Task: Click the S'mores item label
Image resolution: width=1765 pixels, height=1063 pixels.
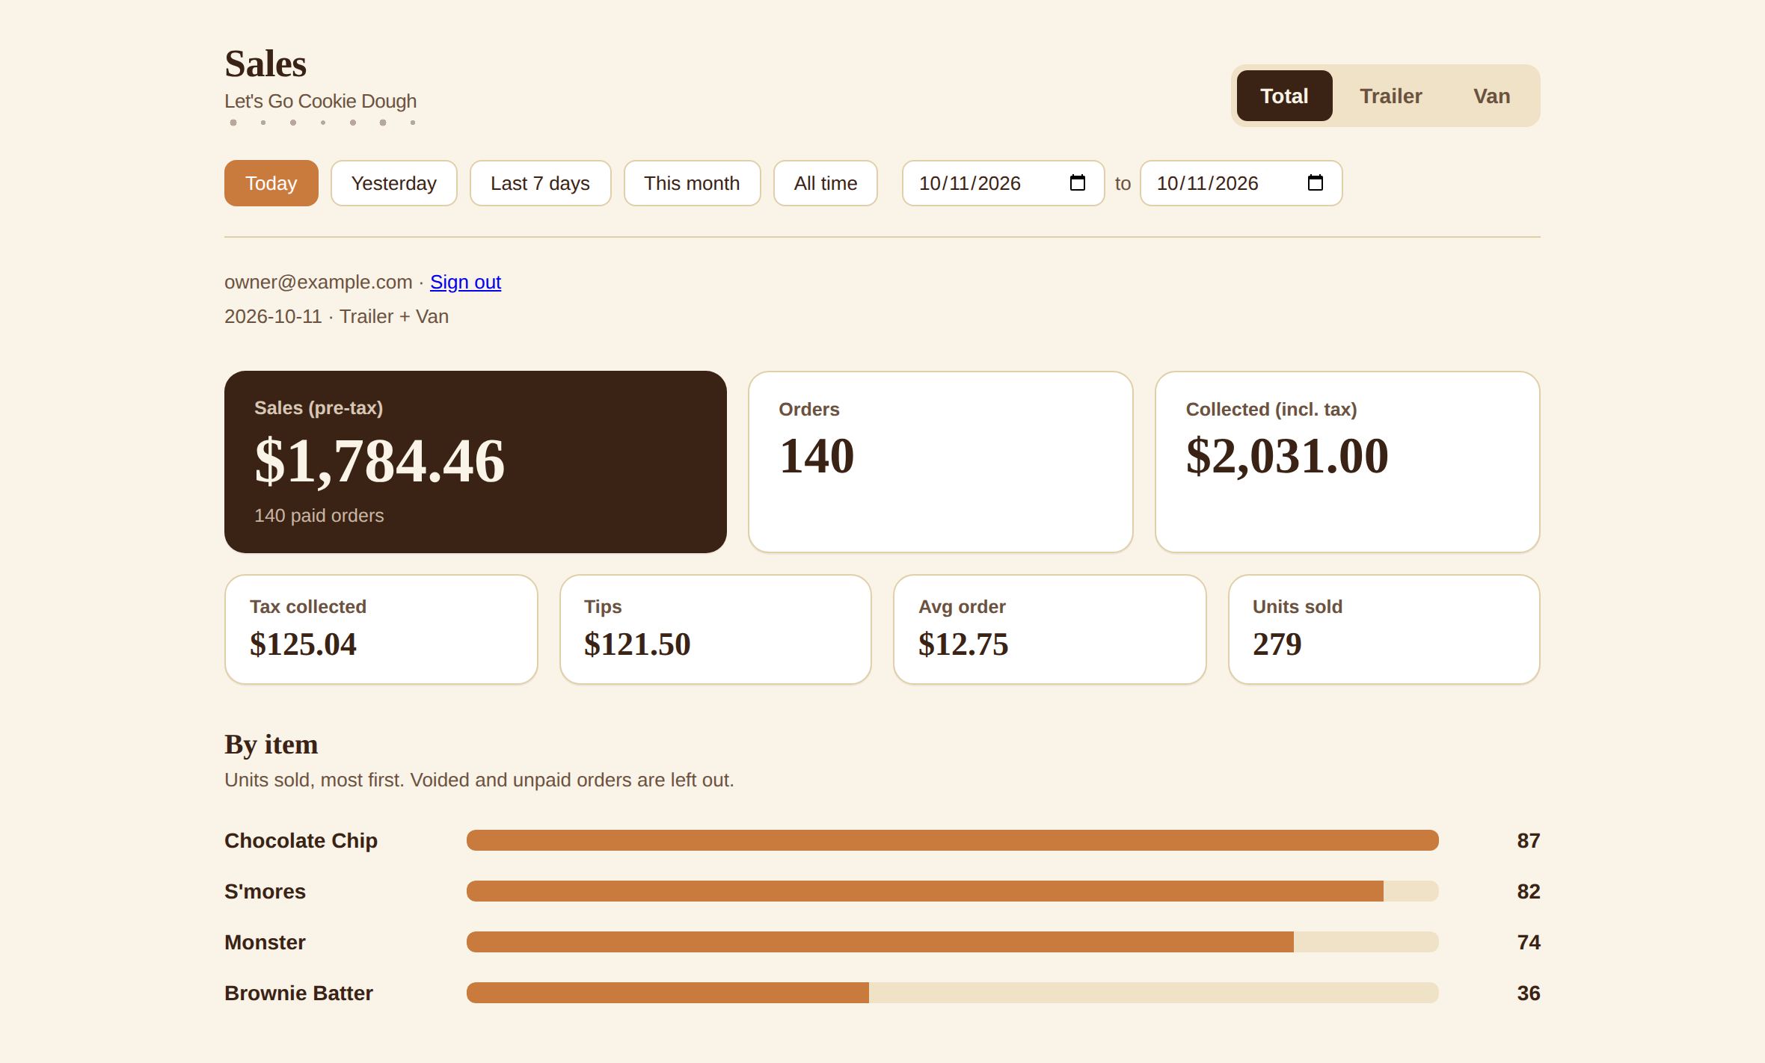Action: click(265, 891)
